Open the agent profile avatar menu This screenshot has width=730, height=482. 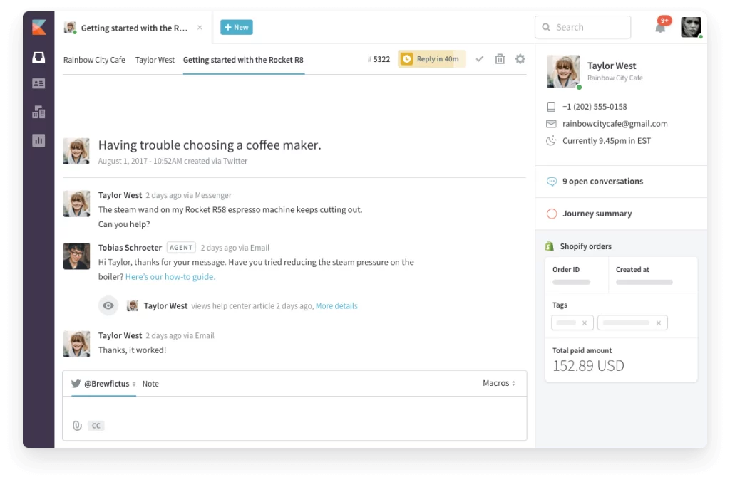[x=691, y=27]
